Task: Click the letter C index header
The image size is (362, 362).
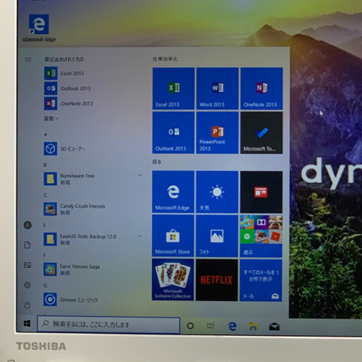Action: [x=45, y=195]
